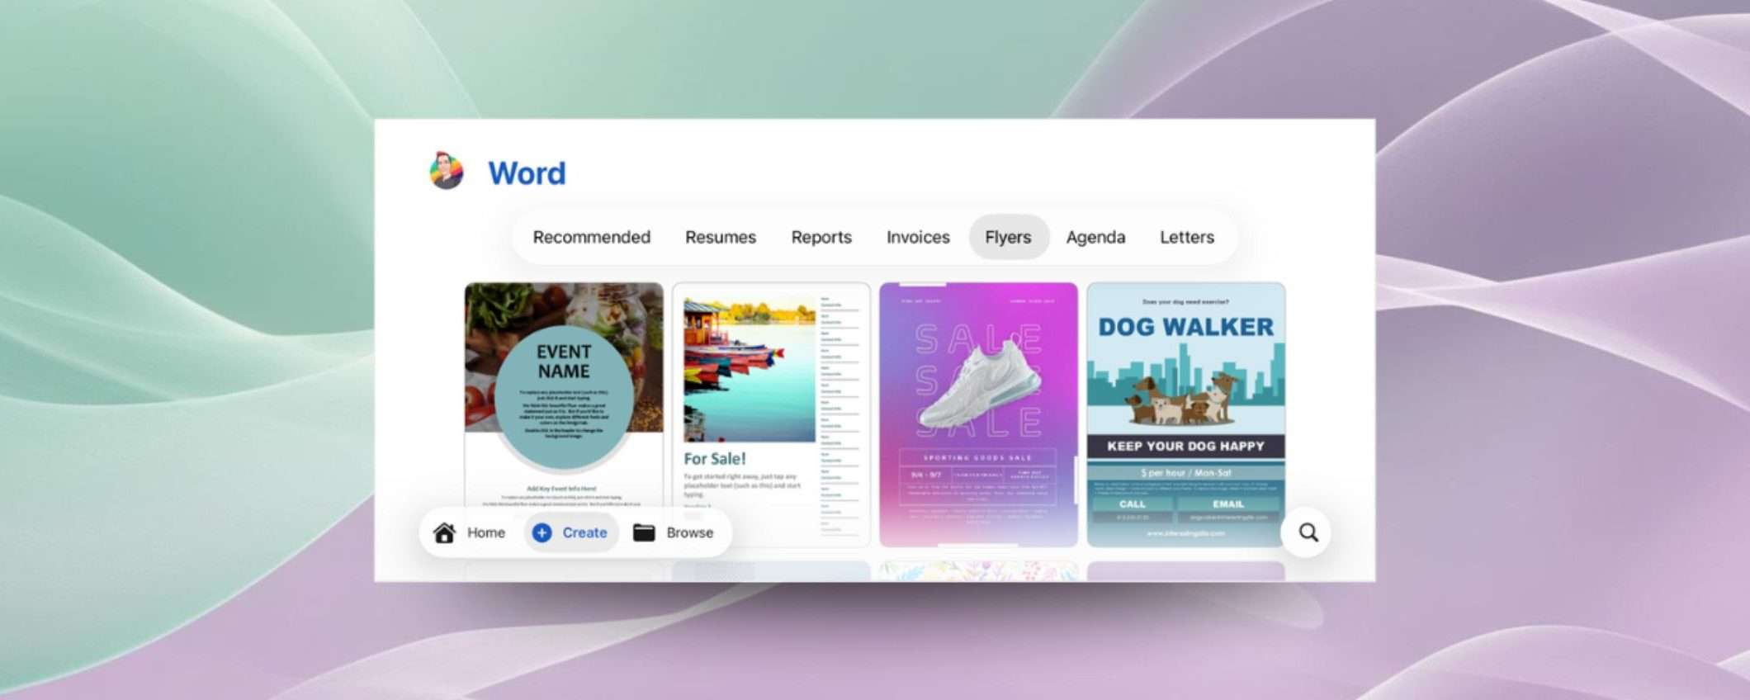Go to the Agenda tab
This screenshot has height=700, width=1750.
[1095, 238]
